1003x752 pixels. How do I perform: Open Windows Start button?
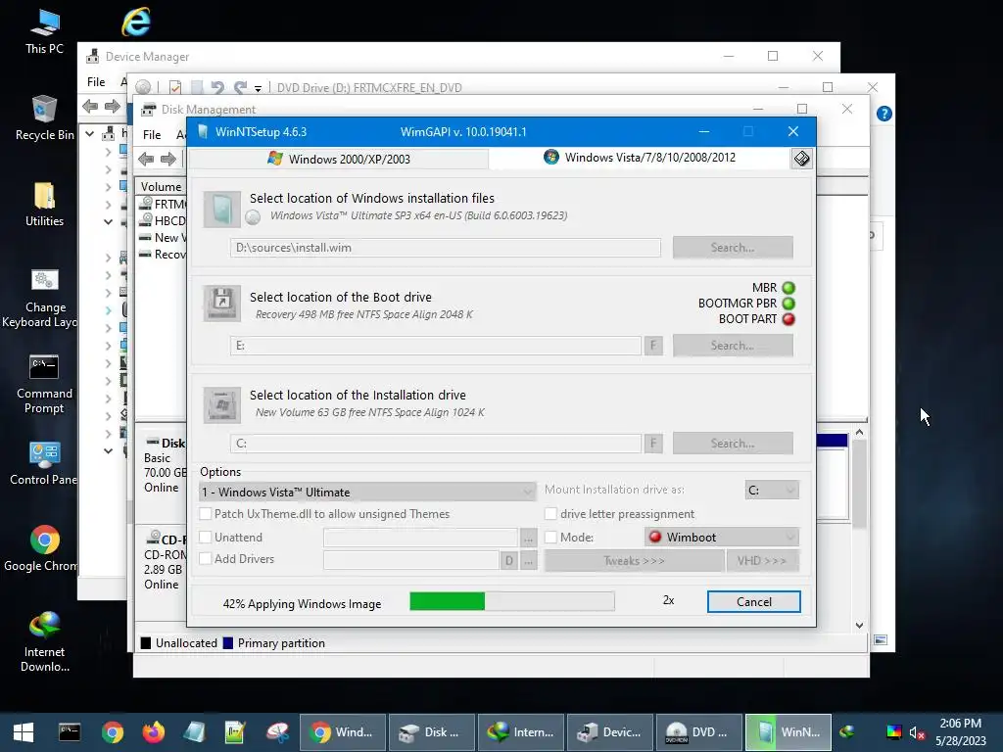[x=24, y=732]
